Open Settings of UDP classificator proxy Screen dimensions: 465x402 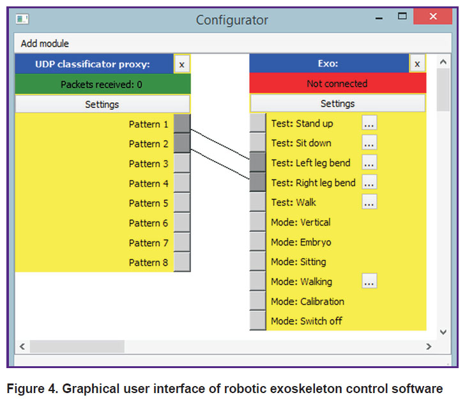click(102, 104)
